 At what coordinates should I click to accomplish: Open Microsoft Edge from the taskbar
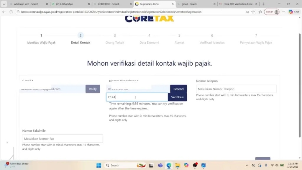click(169, 165)
